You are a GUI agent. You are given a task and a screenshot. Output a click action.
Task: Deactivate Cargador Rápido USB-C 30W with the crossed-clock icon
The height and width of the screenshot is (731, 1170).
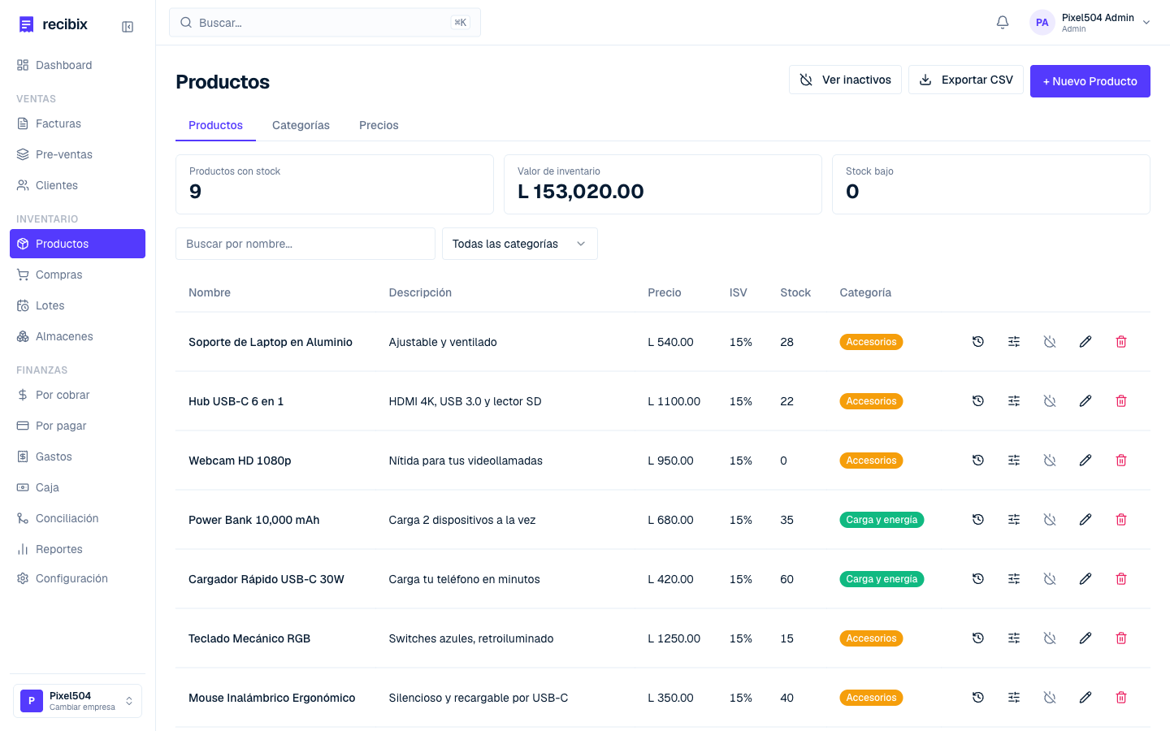[1050, 579]
